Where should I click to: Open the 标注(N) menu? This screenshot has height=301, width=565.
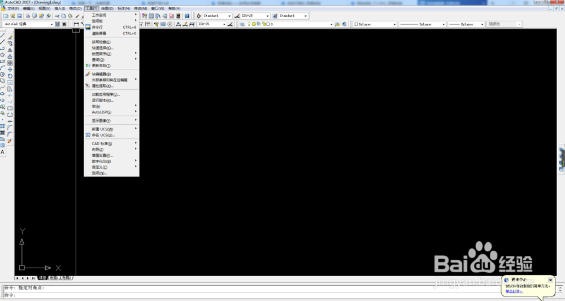click(x=124, y=8)
